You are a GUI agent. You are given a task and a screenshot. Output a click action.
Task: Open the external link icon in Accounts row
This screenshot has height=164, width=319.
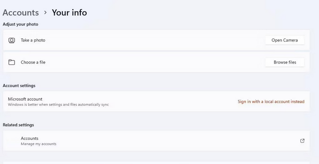point(302,141)
